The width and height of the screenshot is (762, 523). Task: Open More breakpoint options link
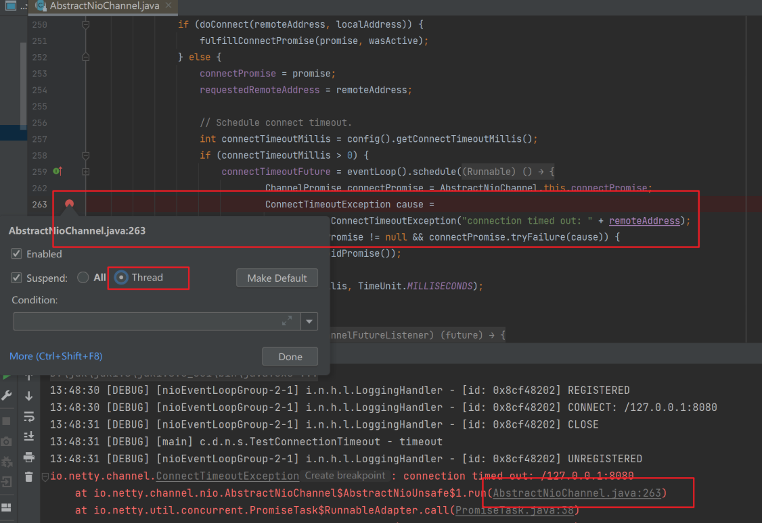point(56,356)
